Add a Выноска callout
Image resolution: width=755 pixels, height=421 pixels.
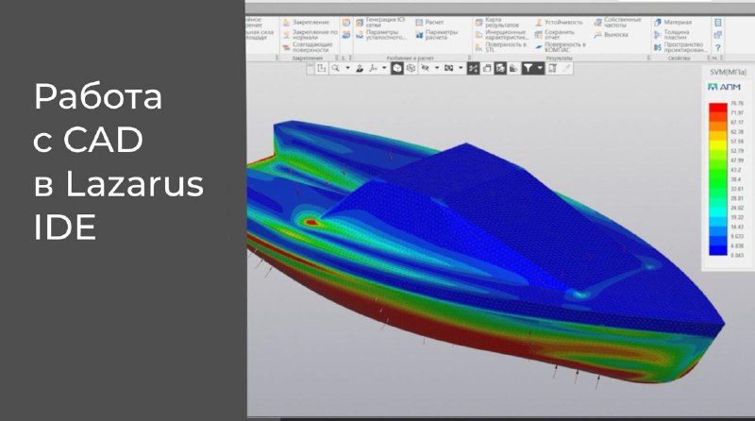(611, 35)
